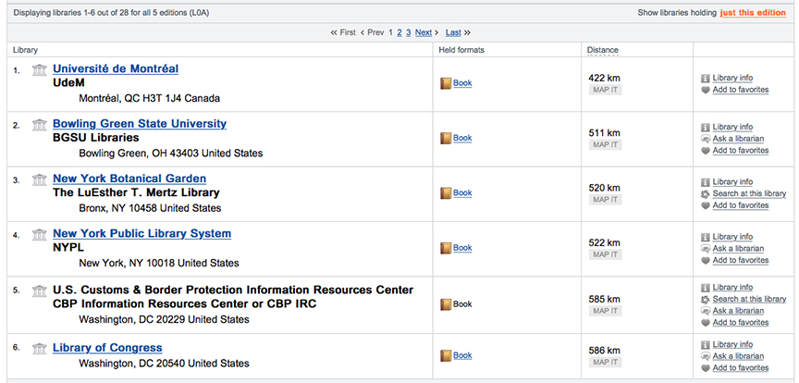Open Book format link for Botanical Garden
The image size is (799, 383).
click(x=462, y=192)
